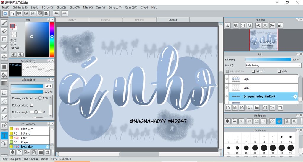Zoom in on the Navigator preview

[x=236, y=25]
